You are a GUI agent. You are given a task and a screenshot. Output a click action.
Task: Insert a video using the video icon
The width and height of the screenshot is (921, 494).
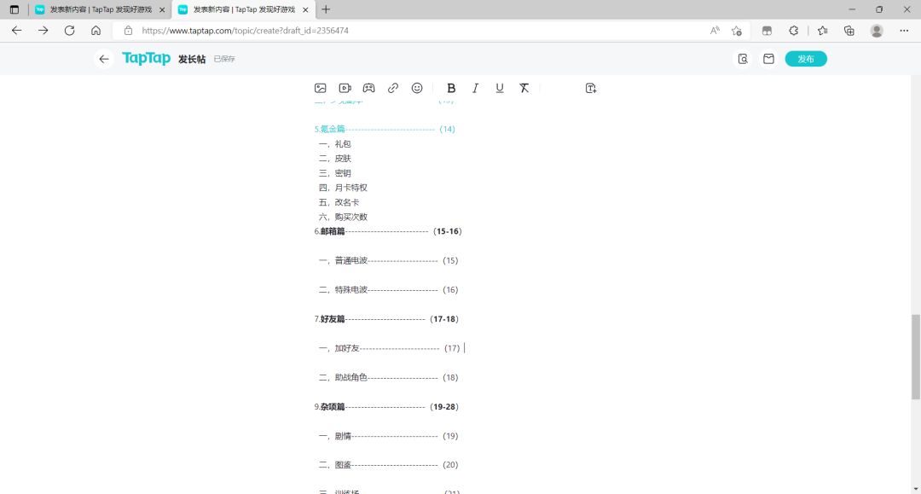click(345, 88)
